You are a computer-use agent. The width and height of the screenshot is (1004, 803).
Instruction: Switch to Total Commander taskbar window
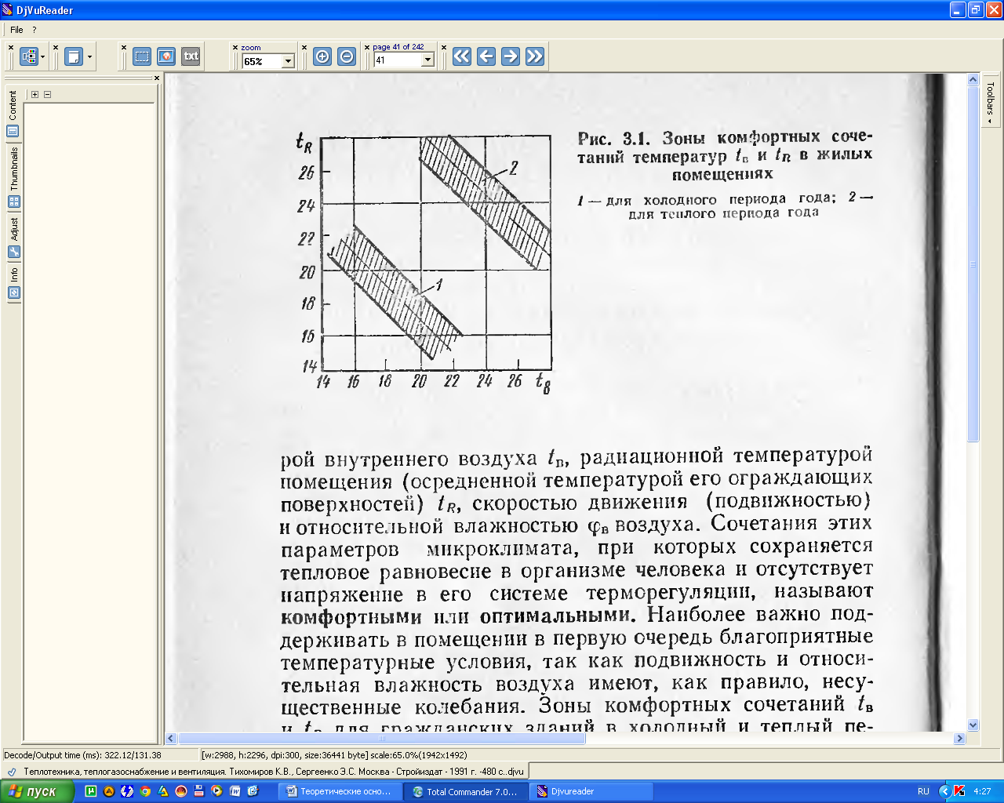point(465,791)
